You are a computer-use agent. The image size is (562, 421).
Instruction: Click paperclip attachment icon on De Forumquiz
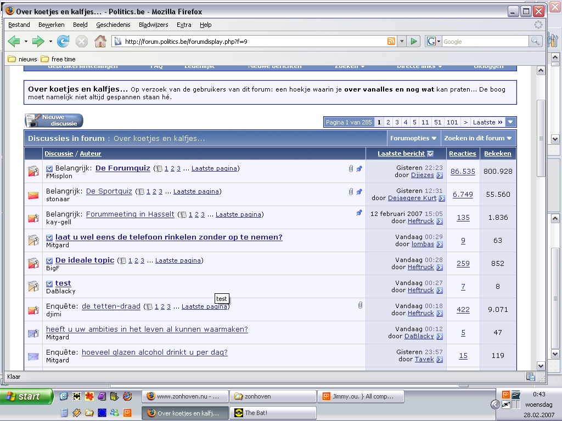pos(351,169)
